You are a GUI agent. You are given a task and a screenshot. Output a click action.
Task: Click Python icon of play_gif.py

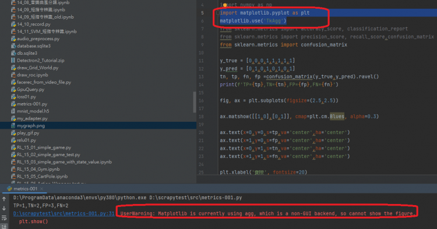pyautogui.click(x=13, y=133)
